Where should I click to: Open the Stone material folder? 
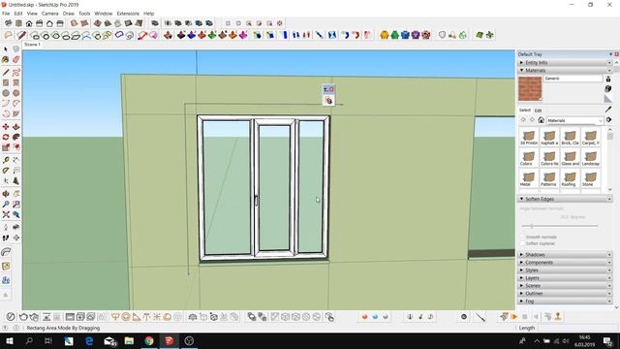590,178
